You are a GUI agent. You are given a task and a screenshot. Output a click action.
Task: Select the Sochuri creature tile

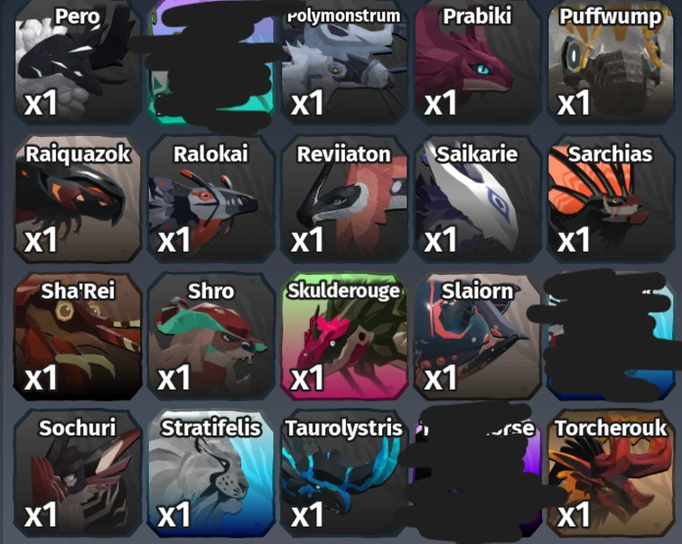78,473
